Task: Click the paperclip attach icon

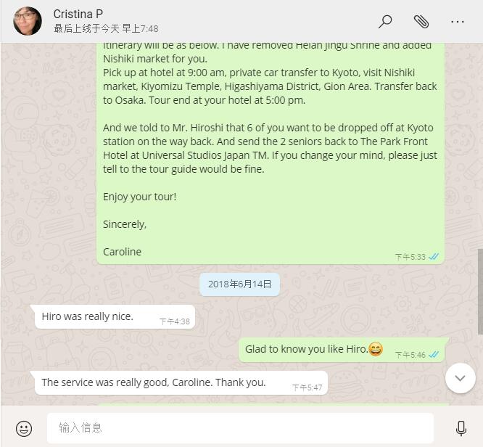Action: click(421, 22)
